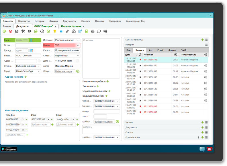The width and height of the screenshot is (227, 166).
Task: Open the Город dropdown showing Санкт-Петербург
Action: (28, 71)
